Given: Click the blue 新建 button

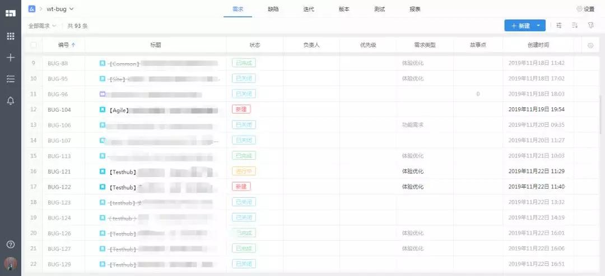Looking at the screenshot, I should click(x=520, y=26).
